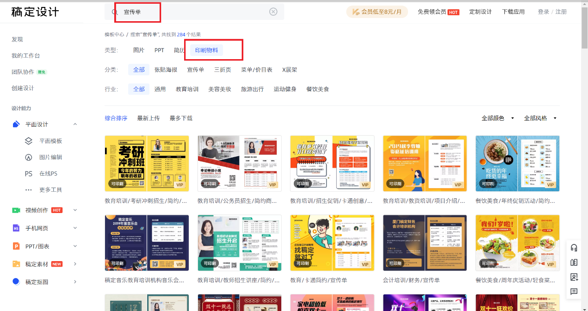
Task: Click the 宣传单 search input field
Action: [x=194, y=12]
